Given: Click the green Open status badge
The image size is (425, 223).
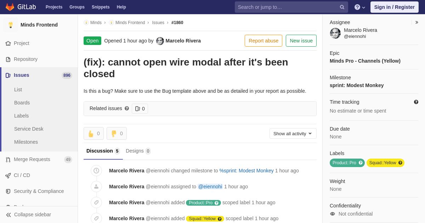Looking at the screenshot, I should coord(92,41).
